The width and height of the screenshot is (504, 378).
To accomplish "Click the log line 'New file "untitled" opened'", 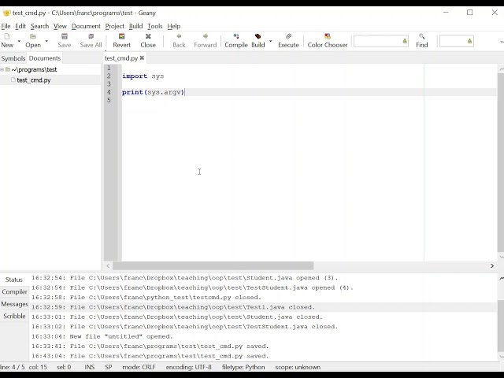I will pos(102,336).
